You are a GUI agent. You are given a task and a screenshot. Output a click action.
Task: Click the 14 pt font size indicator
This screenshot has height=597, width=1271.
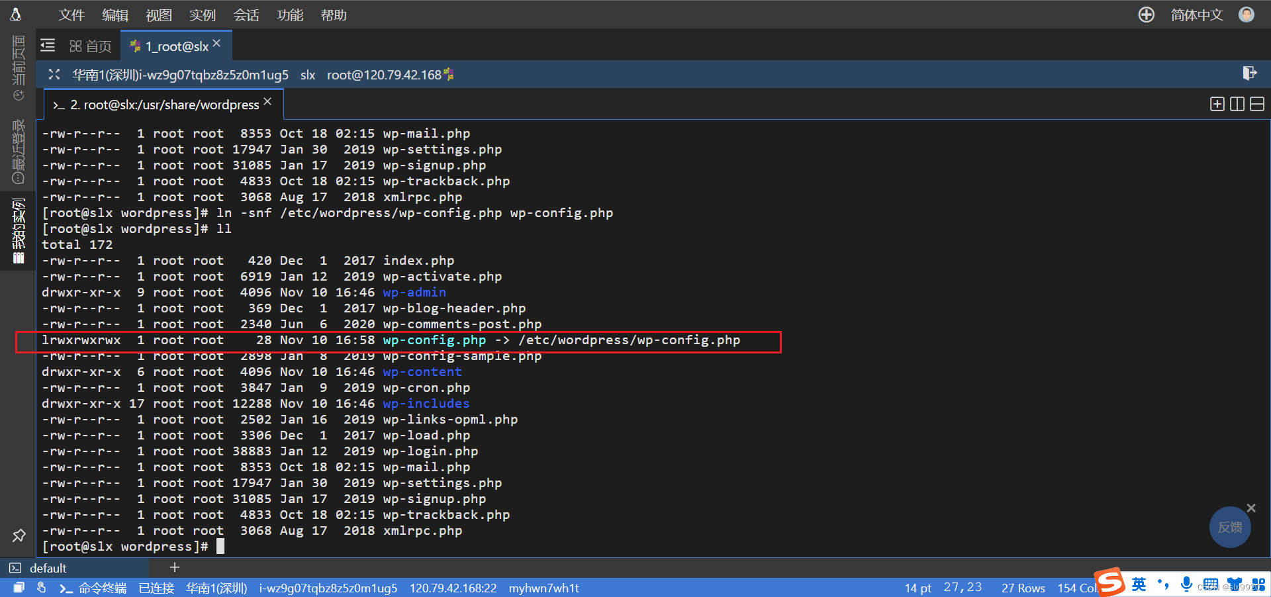[x=917, y=588]
